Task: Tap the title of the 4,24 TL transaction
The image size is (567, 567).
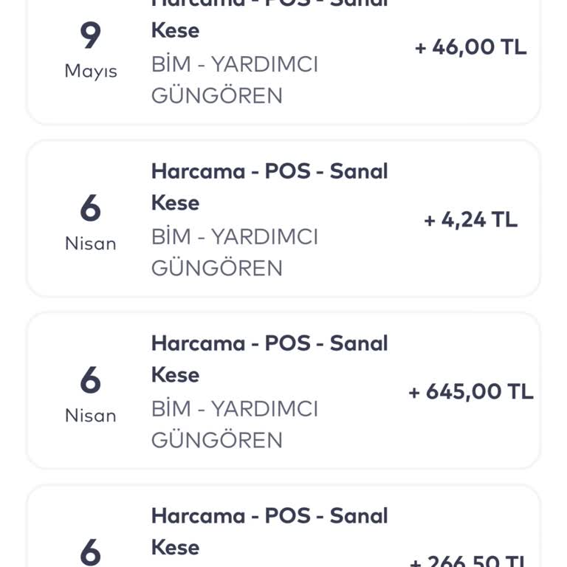Action: pos(269,186)
